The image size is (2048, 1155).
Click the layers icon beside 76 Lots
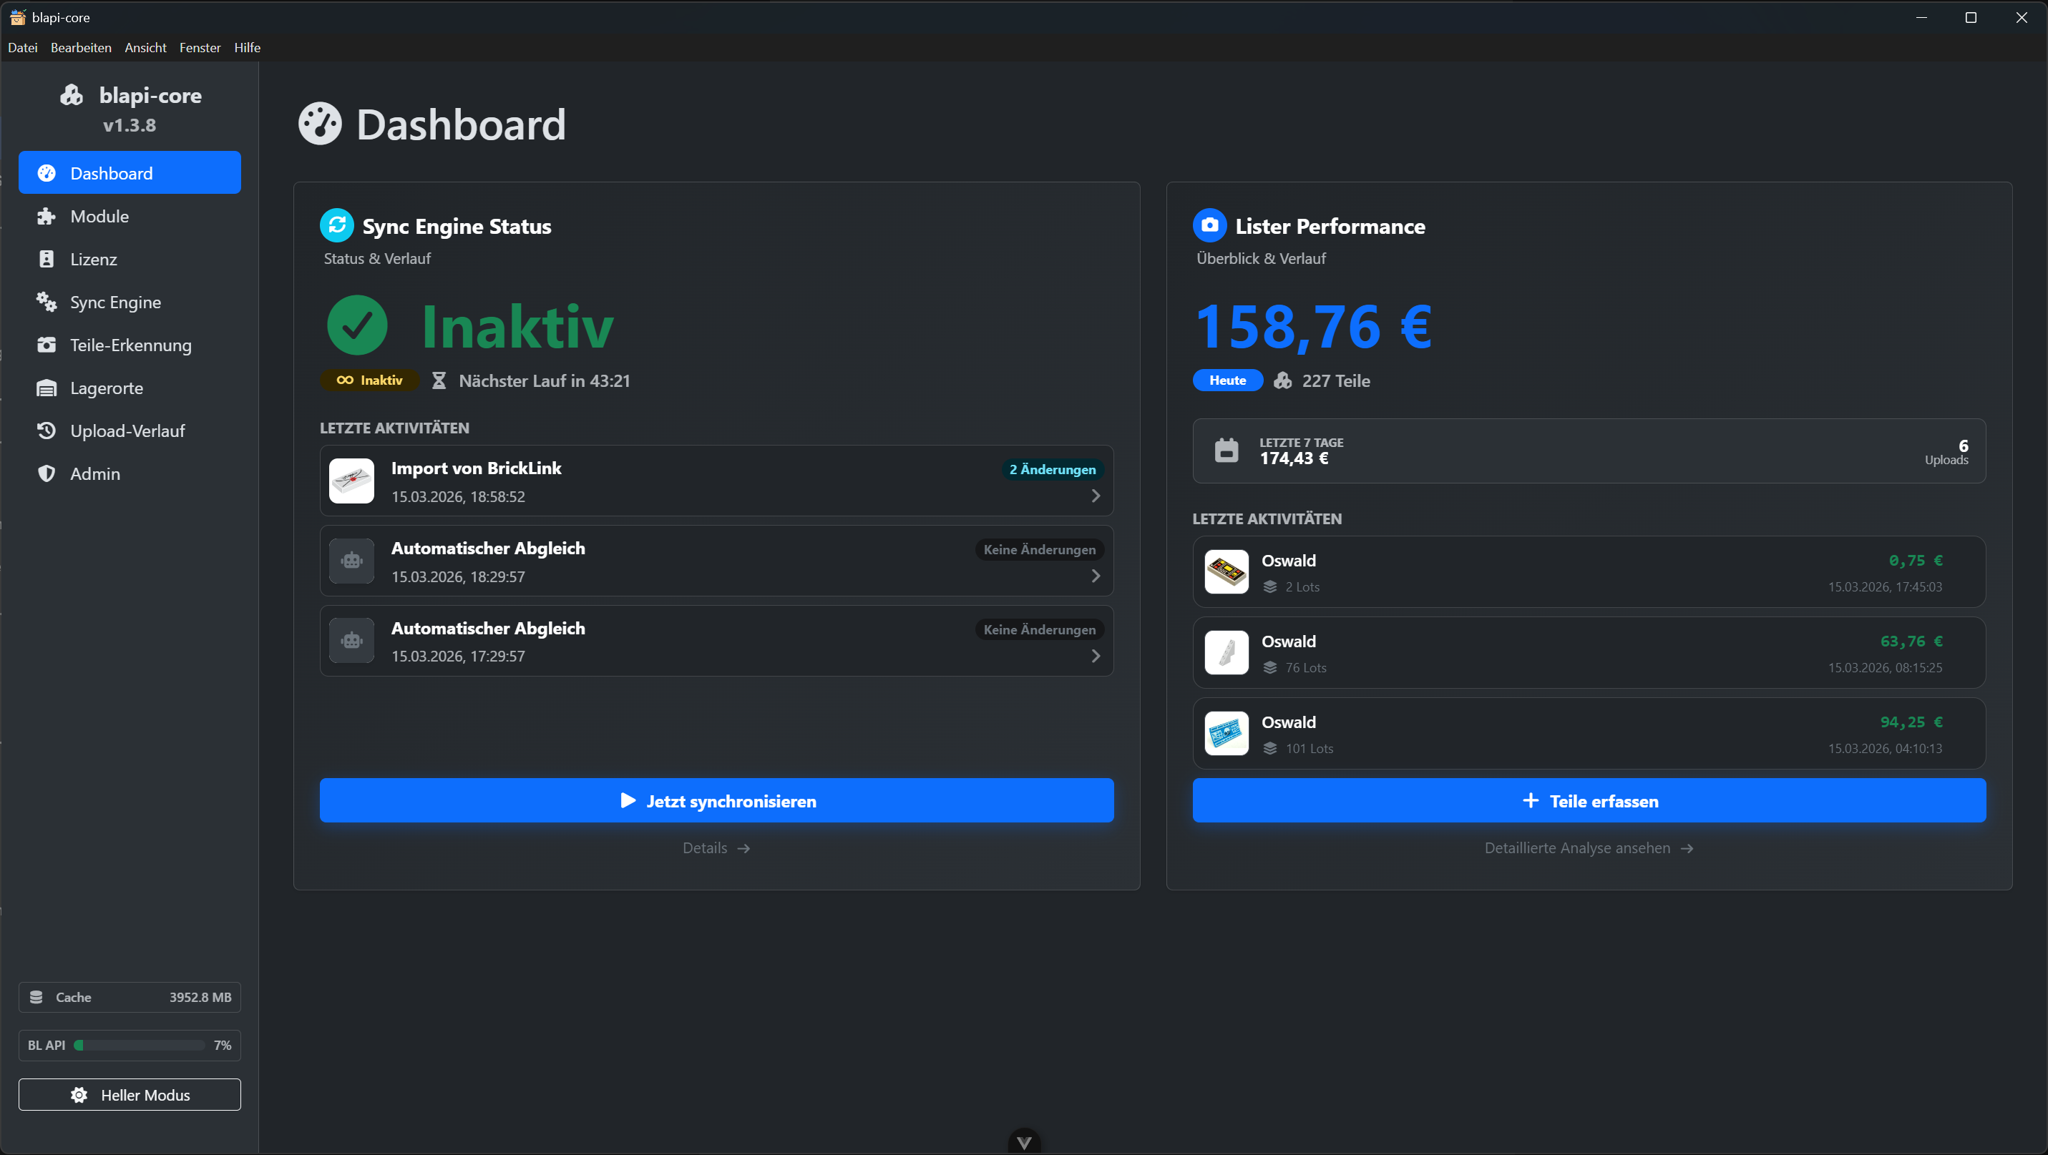coord(1269,667)
